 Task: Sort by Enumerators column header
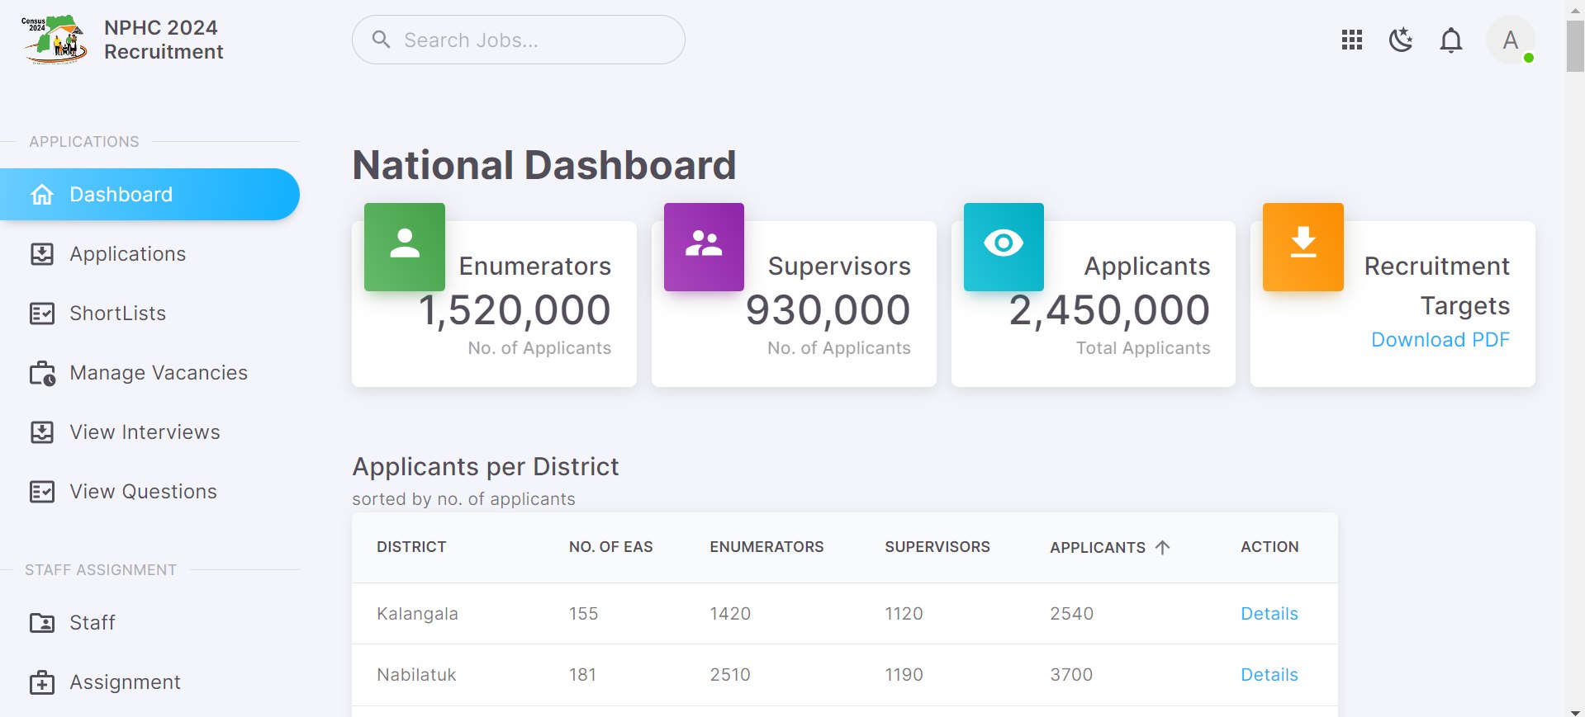[766, 547]
